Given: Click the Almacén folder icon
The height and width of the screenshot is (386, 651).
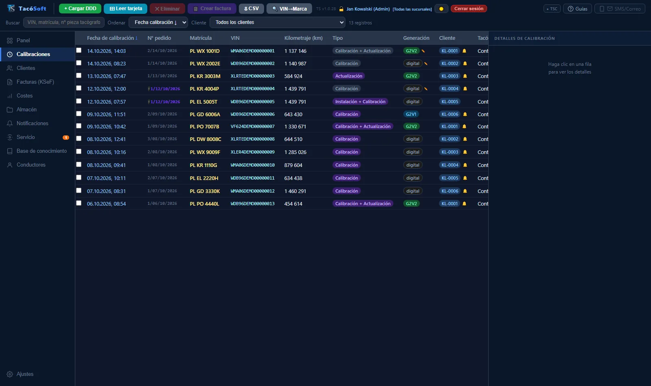Looking at the screenshot, I should (x=10, y=110).
